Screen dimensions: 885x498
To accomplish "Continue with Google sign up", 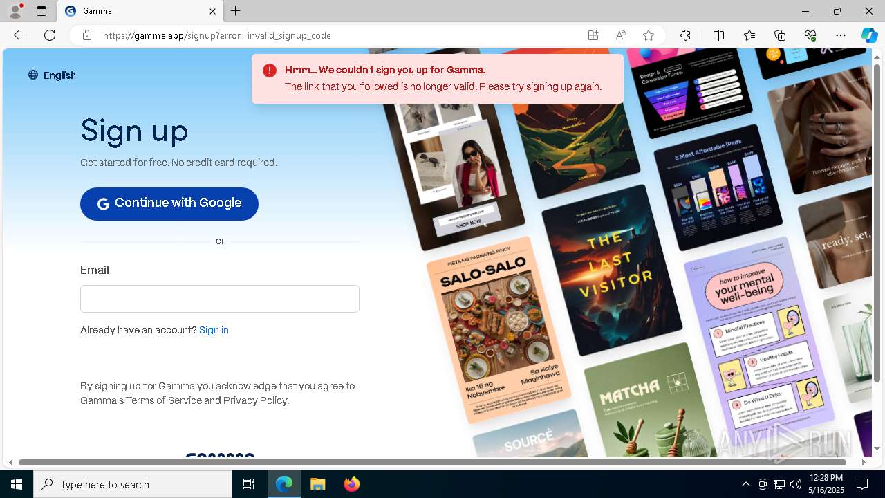I will click(x=169, y=203).
